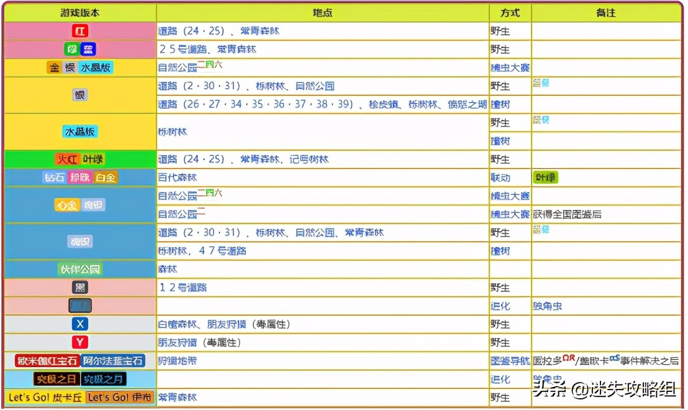This screenshot has width=688, height=410.
Task: Click the 捕虫大赛 method link
Action: click(x=511, y=67)
